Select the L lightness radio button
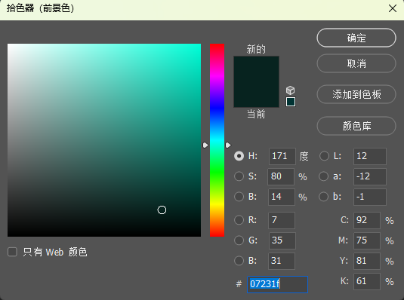This screenshot has height=300, width=404. [324, 156]
